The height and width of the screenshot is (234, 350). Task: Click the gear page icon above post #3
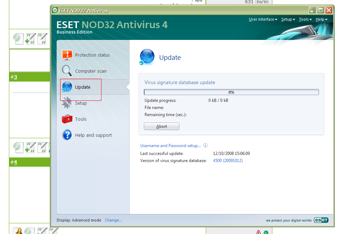tap(18, 38)
